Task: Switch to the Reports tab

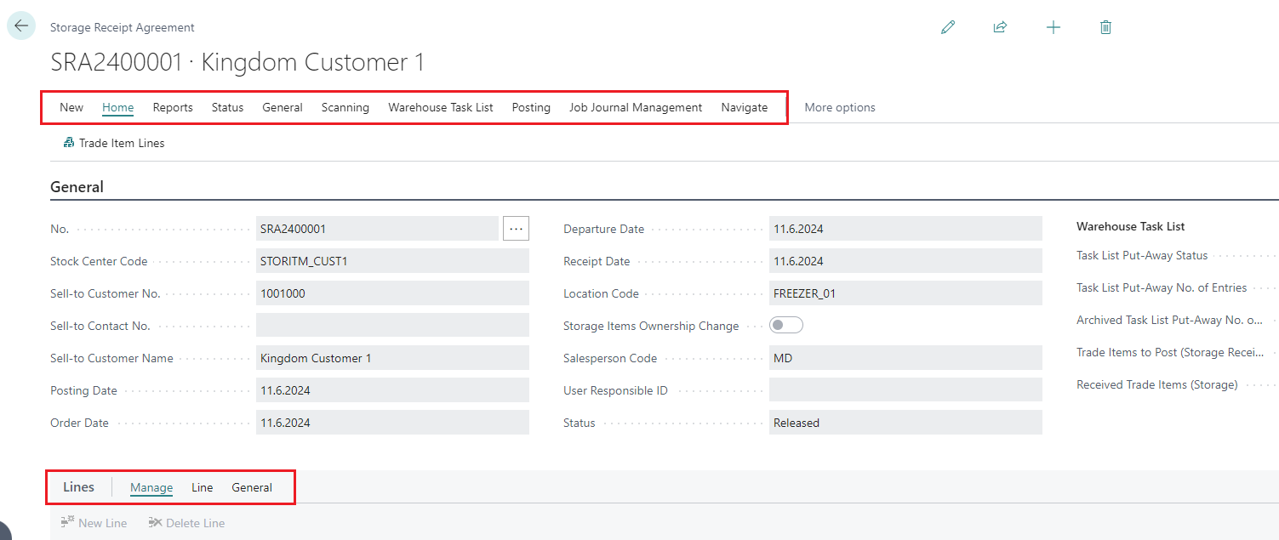Action: click(x=173, y=107)
